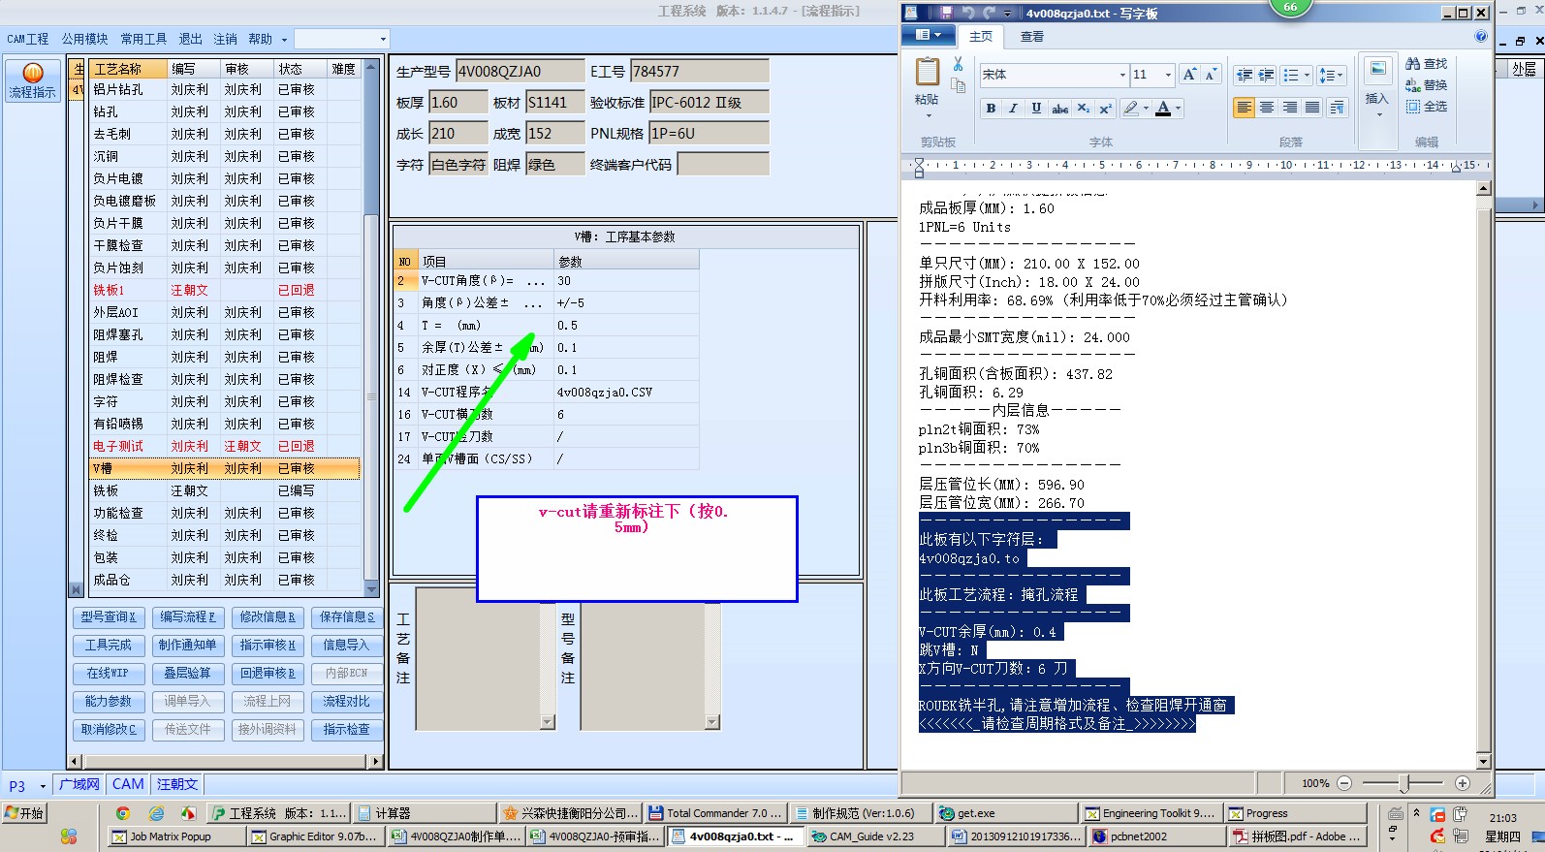The height and width of the screenshot is (852, 1545).
Task: Click 指示检查 button
Action: 347,729
